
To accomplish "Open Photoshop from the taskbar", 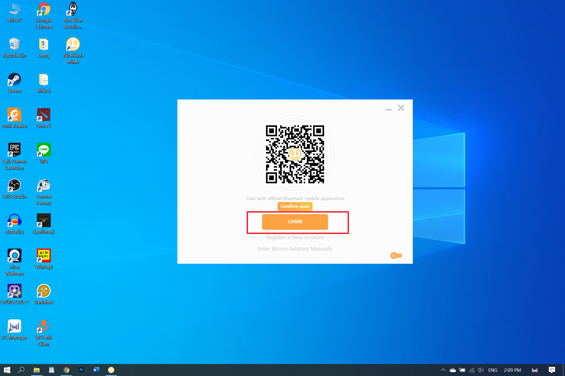I will 81,370.
